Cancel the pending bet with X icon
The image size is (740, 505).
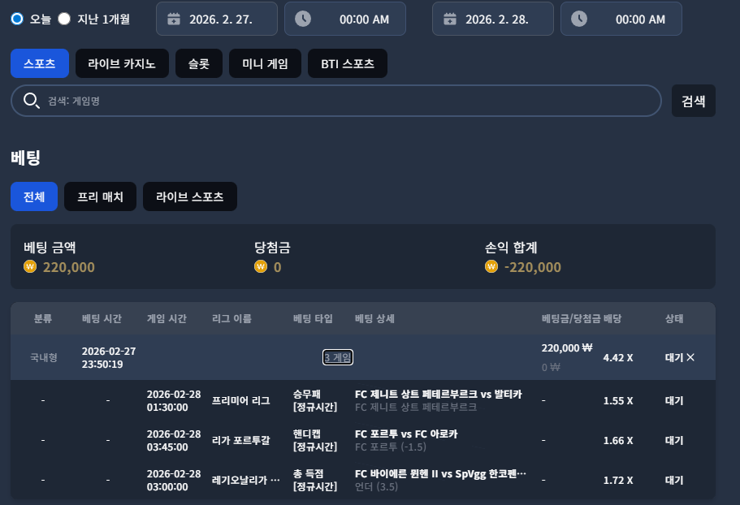690,357
